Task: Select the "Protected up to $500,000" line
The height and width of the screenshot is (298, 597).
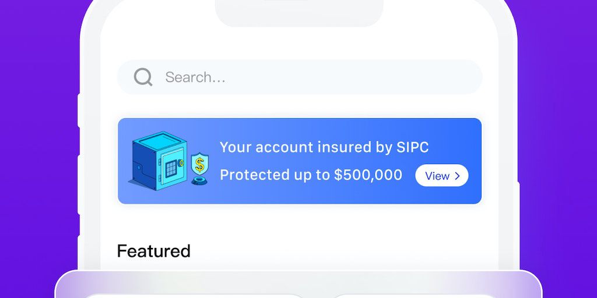Action: point(311,175)
